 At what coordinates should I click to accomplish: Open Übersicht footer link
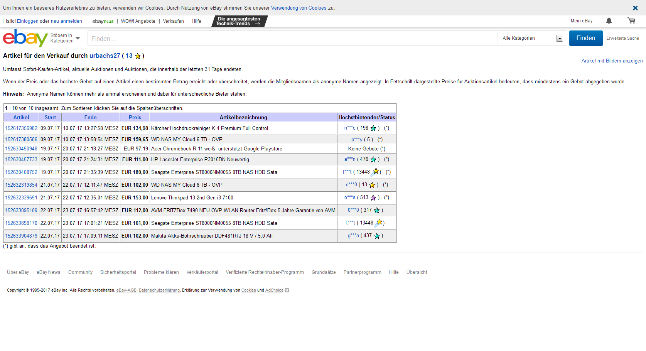417,272
